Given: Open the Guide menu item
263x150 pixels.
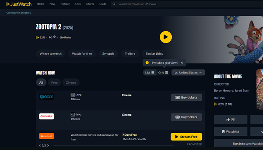Looking at the screenshot, I should (103, 4).
